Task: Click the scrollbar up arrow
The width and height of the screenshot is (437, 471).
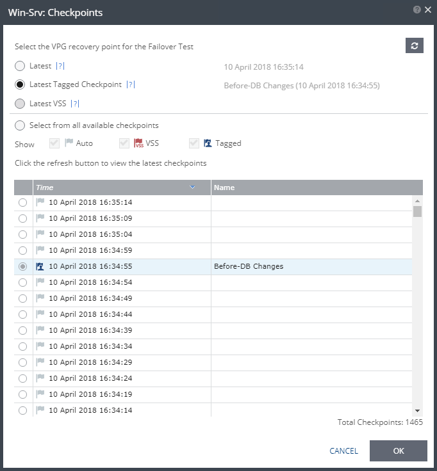Action: pos(418,200)
